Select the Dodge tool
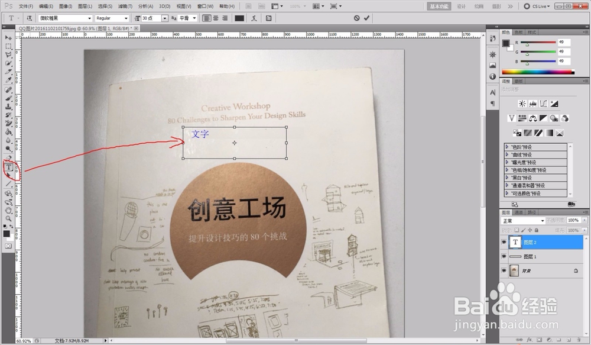The width and height of the screenshot is (591, 345). click(x=8, y=149)
